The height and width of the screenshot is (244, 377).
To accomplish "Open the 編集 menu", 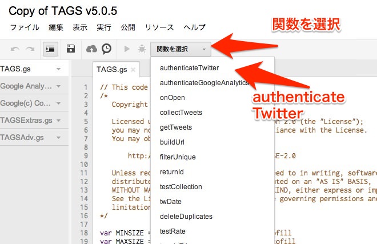I will pyautogui.click(x=56, y=27).
